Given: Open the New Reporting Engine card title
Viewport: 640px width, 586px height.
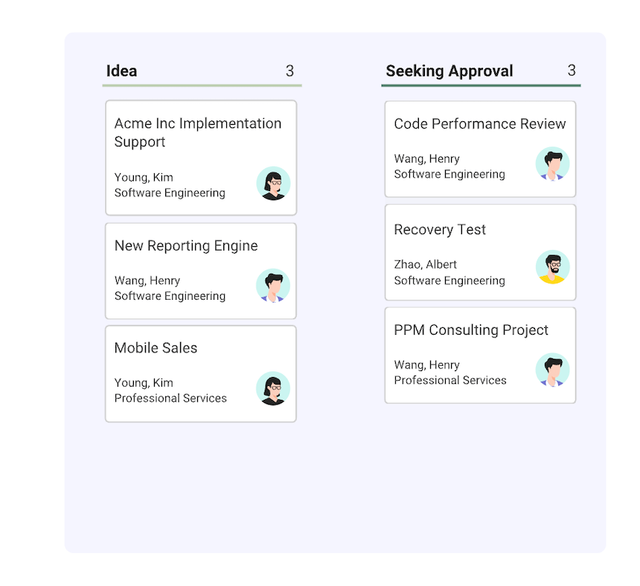Looking at the screenshot, I should (186, 246).
